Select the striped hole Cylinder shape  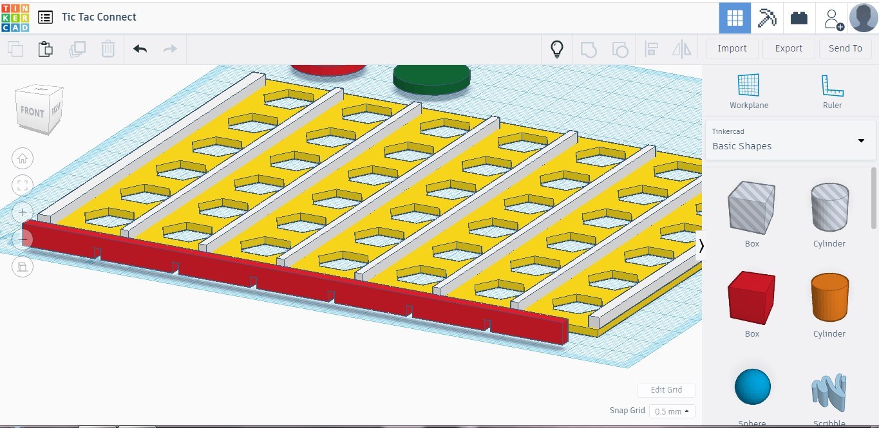point(829,208)
